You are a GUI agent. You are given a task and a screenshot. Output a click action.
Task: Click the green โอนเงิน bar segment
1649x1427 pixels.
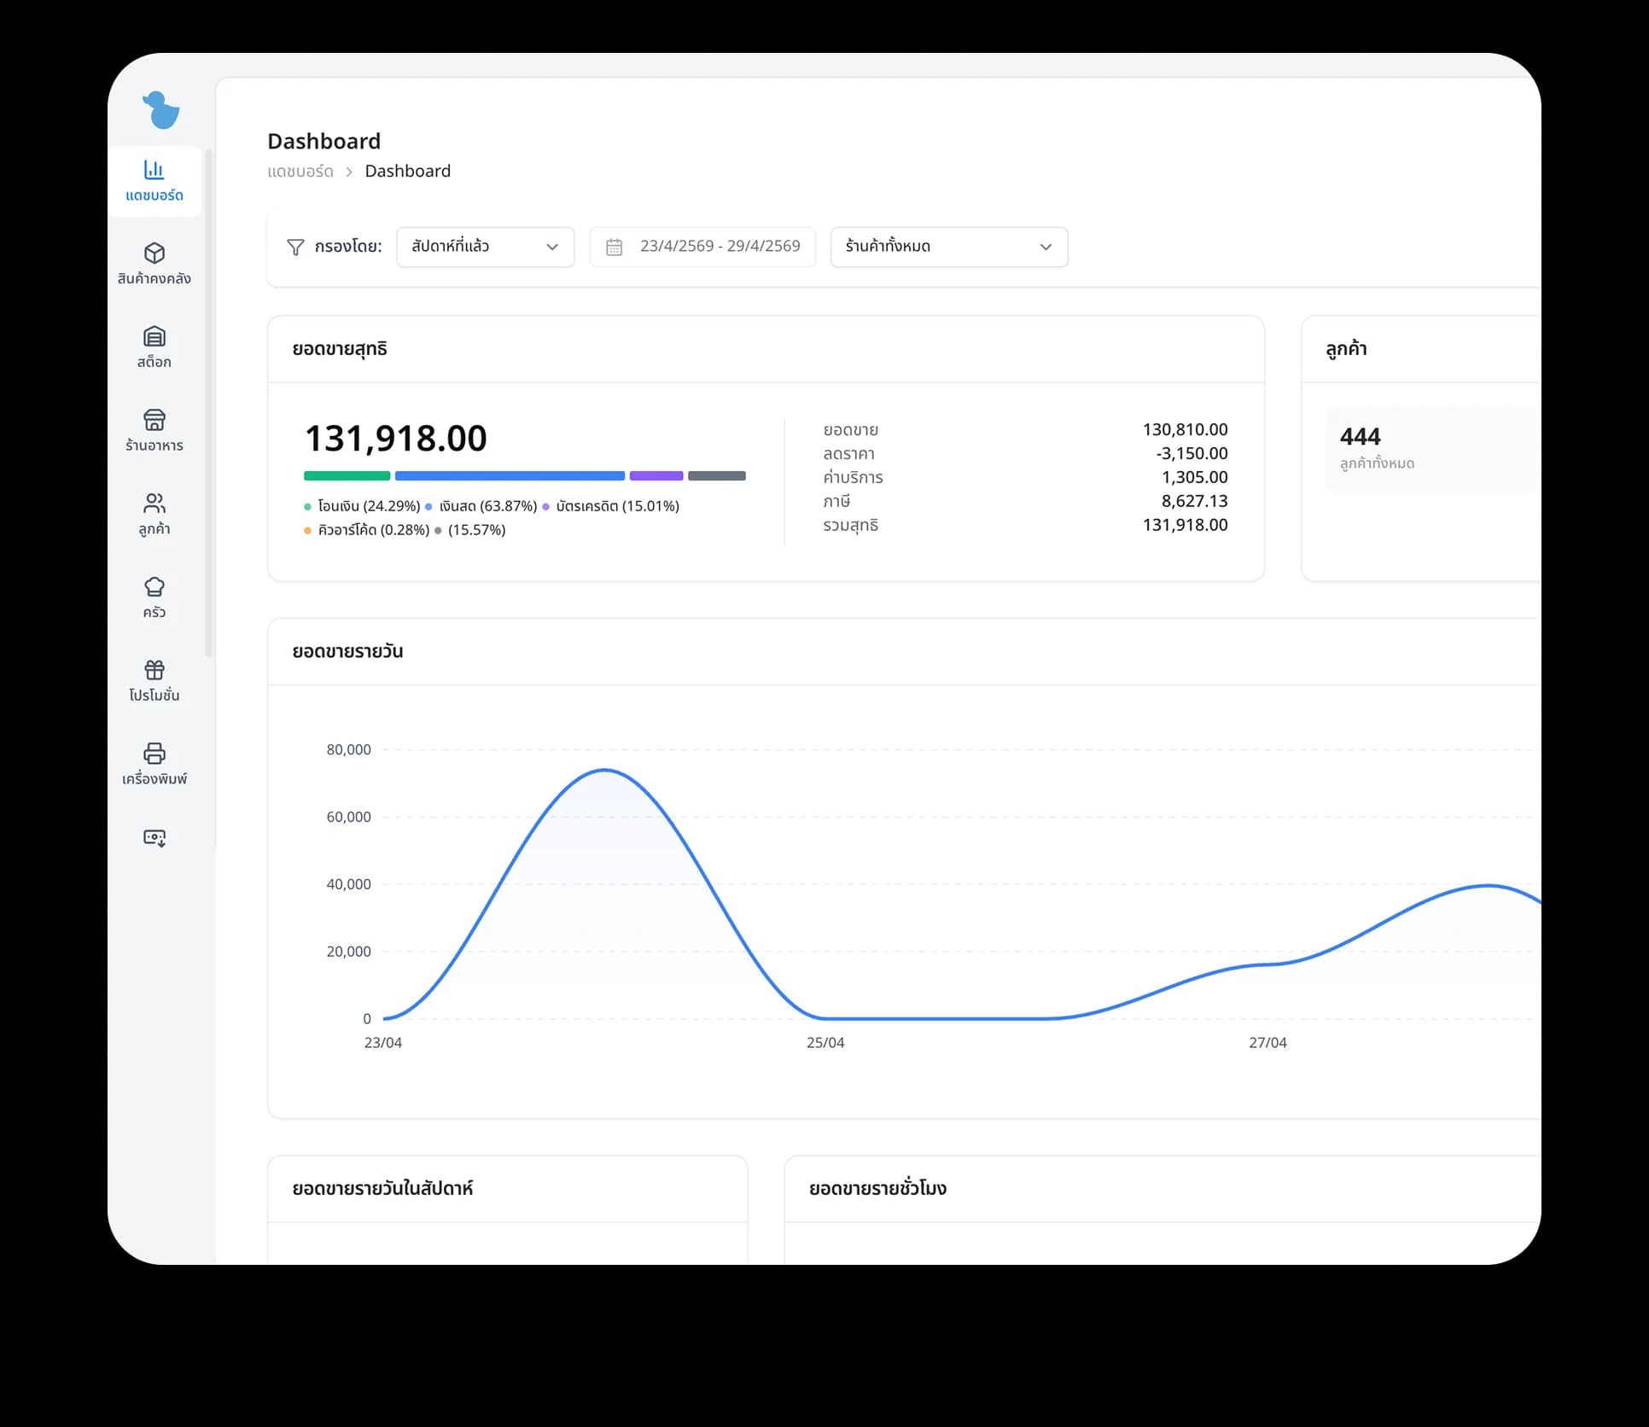pyautogui.click(x=347, y=476)
